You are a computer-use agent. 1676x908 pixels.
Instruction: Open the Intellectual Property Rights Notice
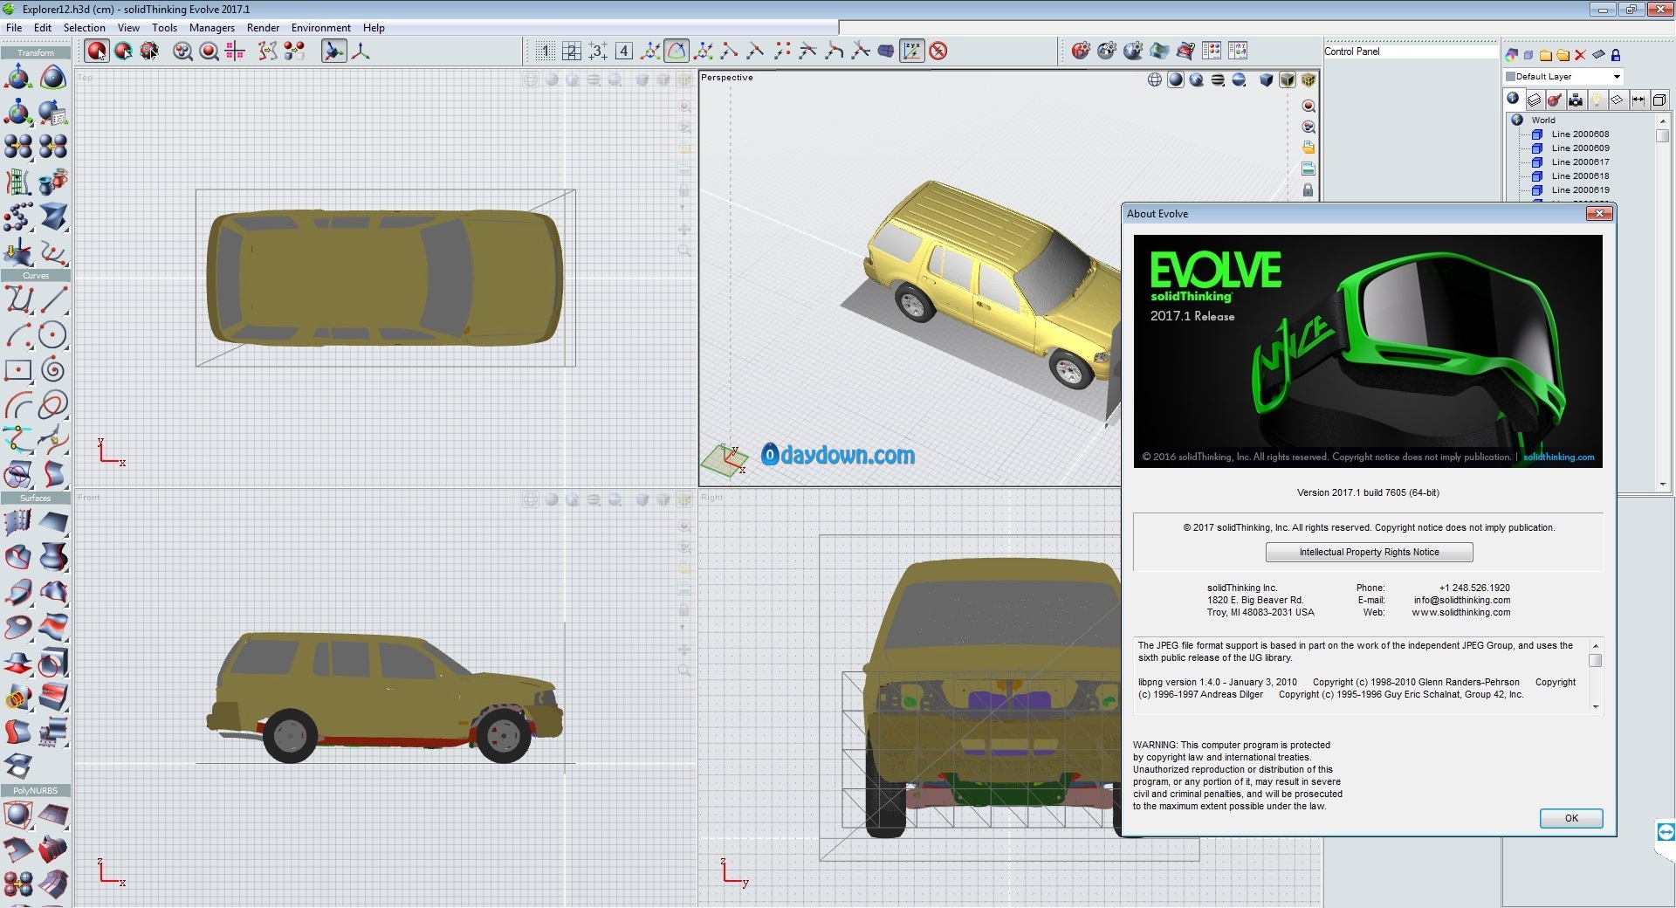[1369, 552]
